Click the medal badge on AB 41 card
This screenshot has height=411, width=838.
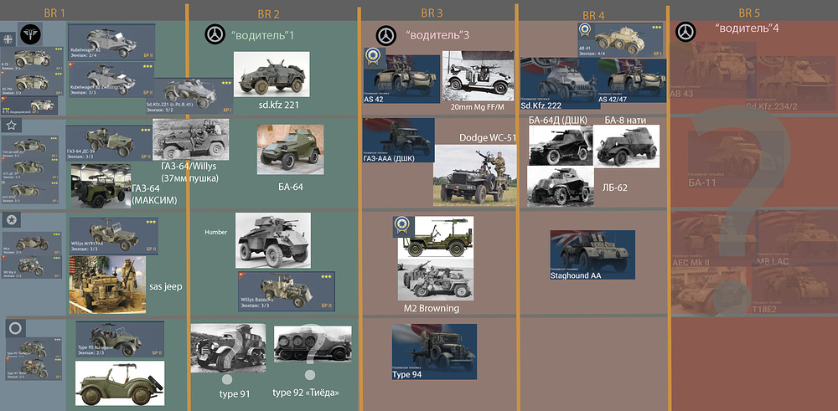(586, 32)
